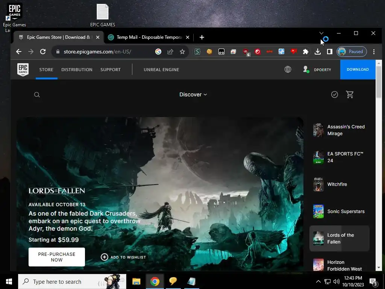Close the Temp Mail tab
This screenshot has height=289, width=385.
(188, 37)
